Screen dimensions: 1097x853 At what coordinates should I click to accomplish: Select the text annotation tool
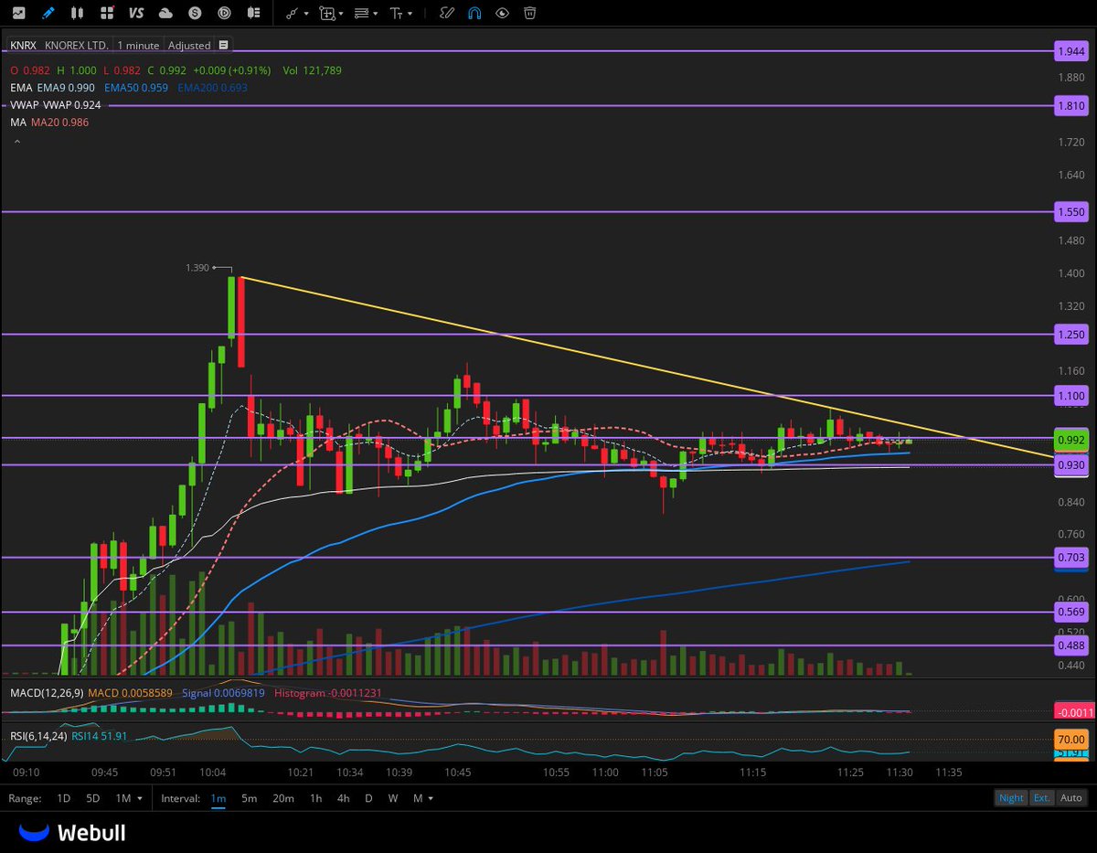pos(396,13)
